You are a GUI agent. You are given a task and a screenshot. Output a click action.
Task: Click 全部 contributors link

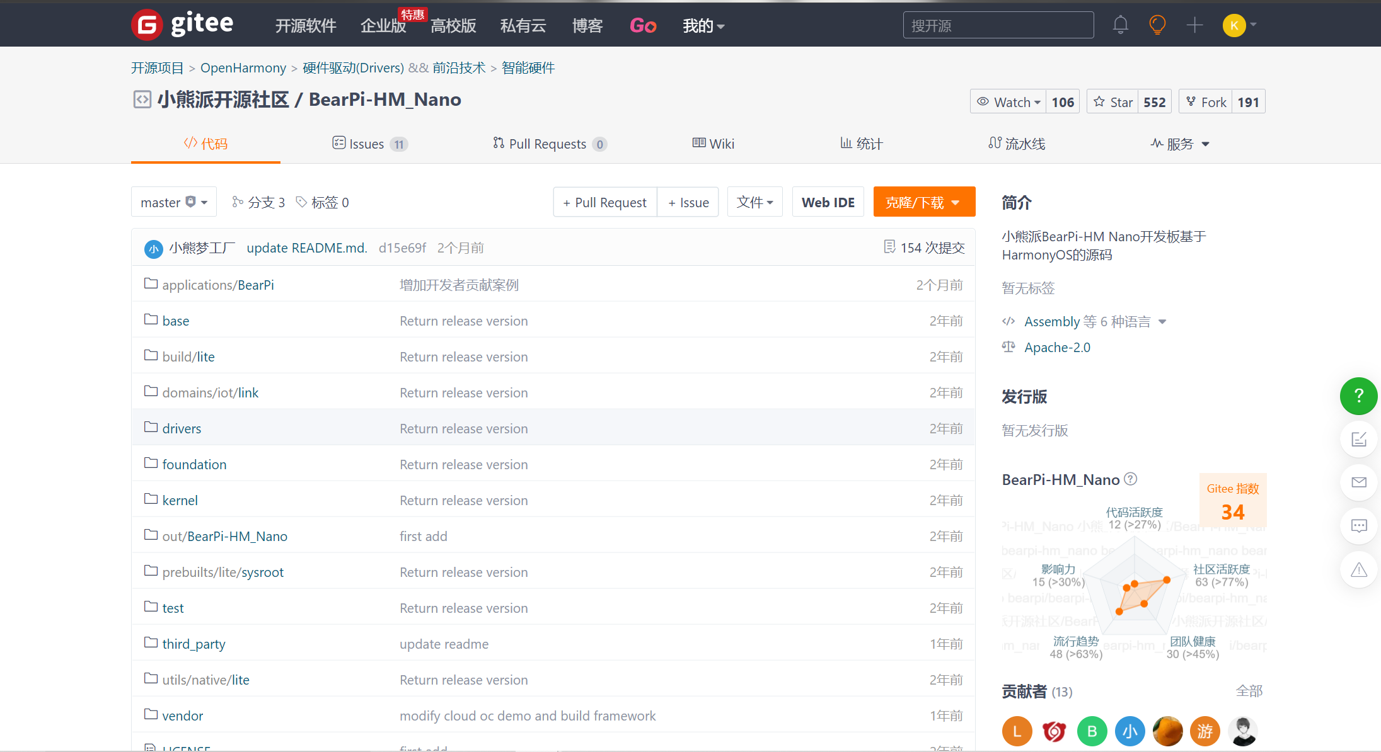1249,691
